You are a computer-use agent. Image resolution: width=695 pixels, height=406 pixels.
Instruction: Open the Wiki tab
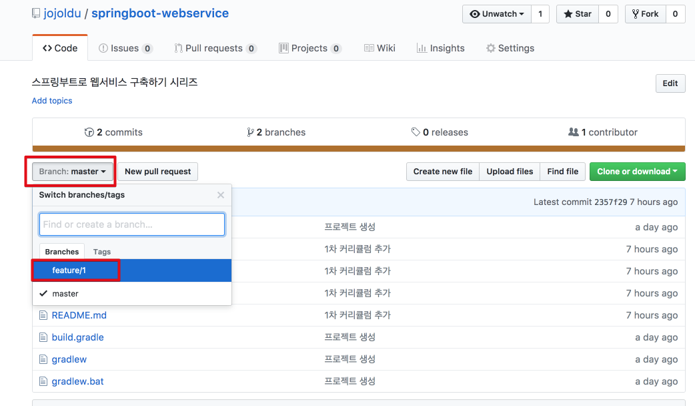380,48
